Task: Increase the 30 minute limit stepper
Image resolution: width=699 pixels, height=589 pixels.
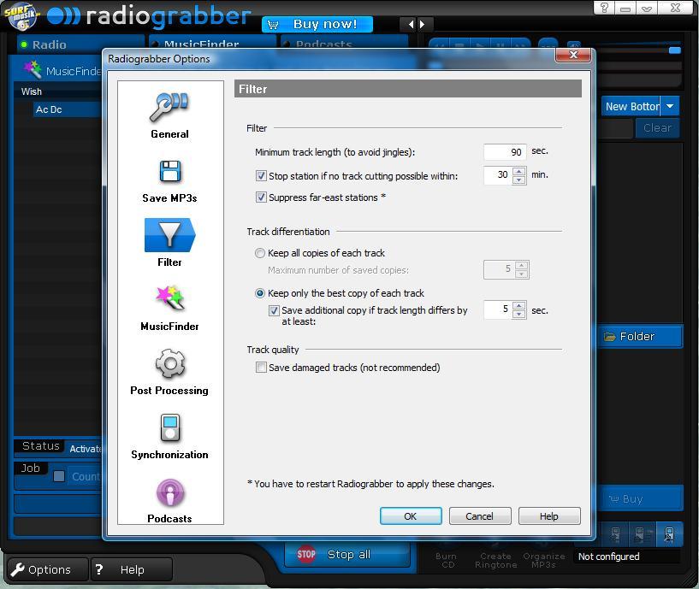Action: coord(519,172)
